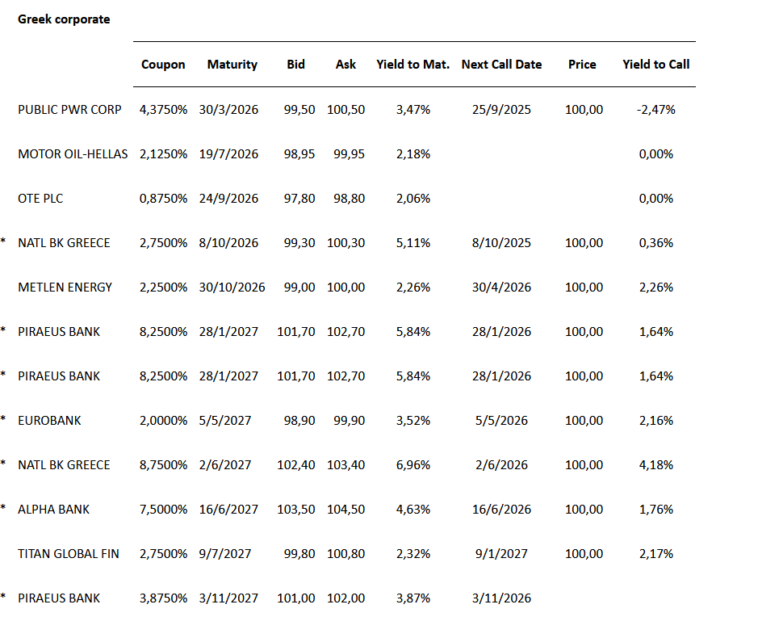Select the Coupon column header

[x=163, y=65]
